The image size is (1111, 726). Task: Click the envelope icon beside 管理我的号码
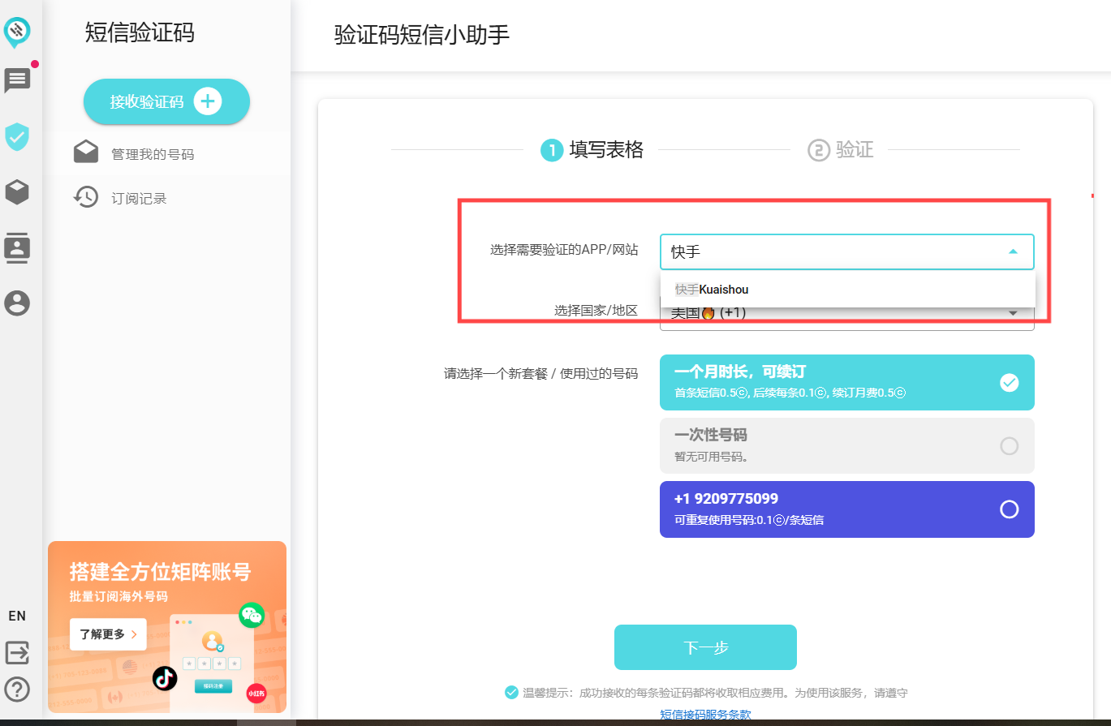click(86, 153)
